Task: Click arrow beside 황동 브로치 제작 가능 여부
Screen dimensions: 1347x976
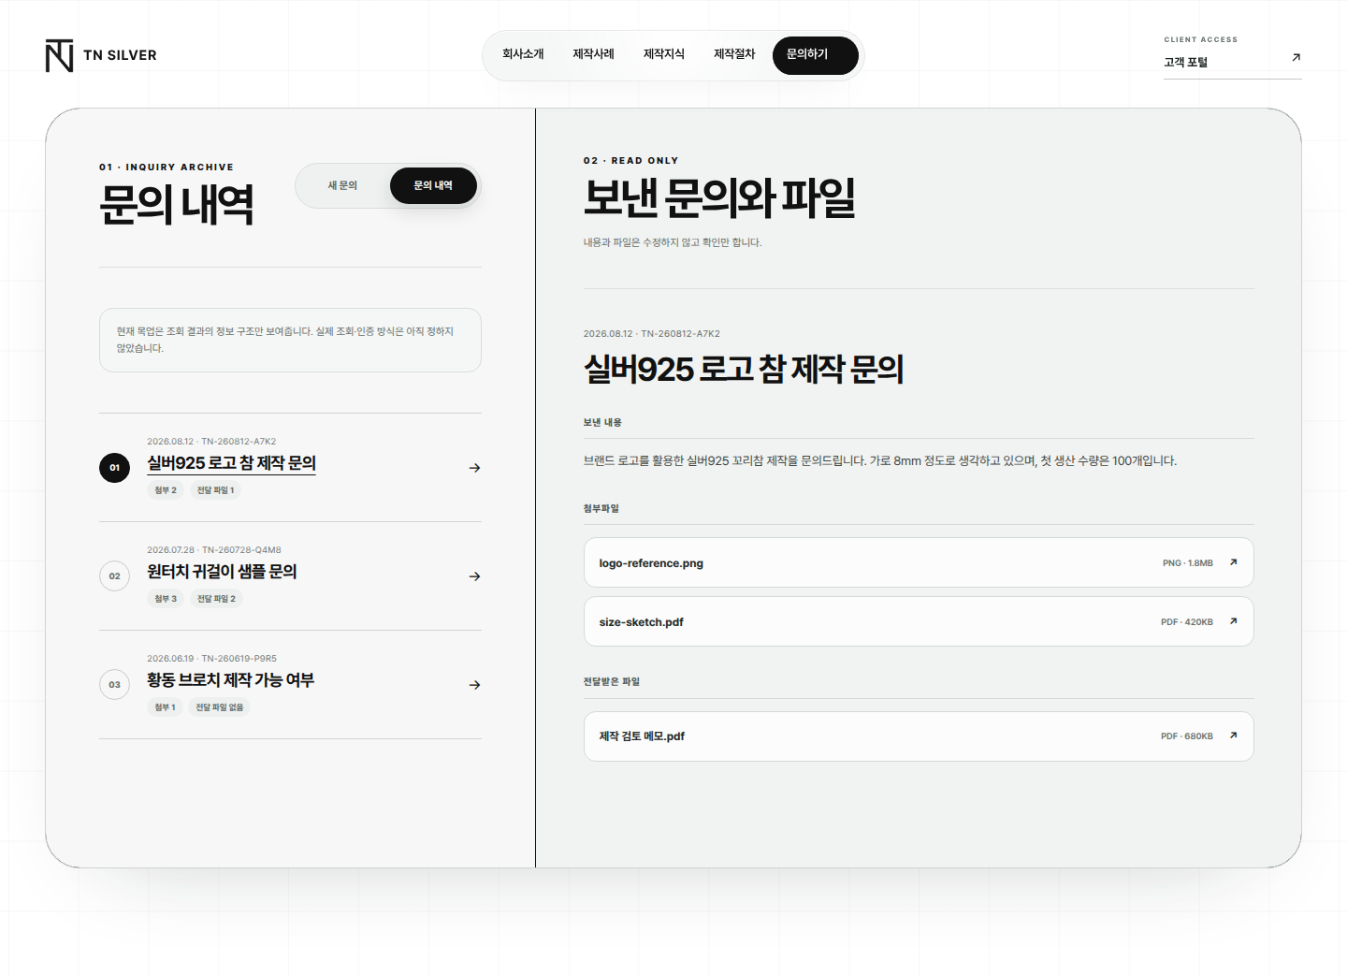Action: 475,685
